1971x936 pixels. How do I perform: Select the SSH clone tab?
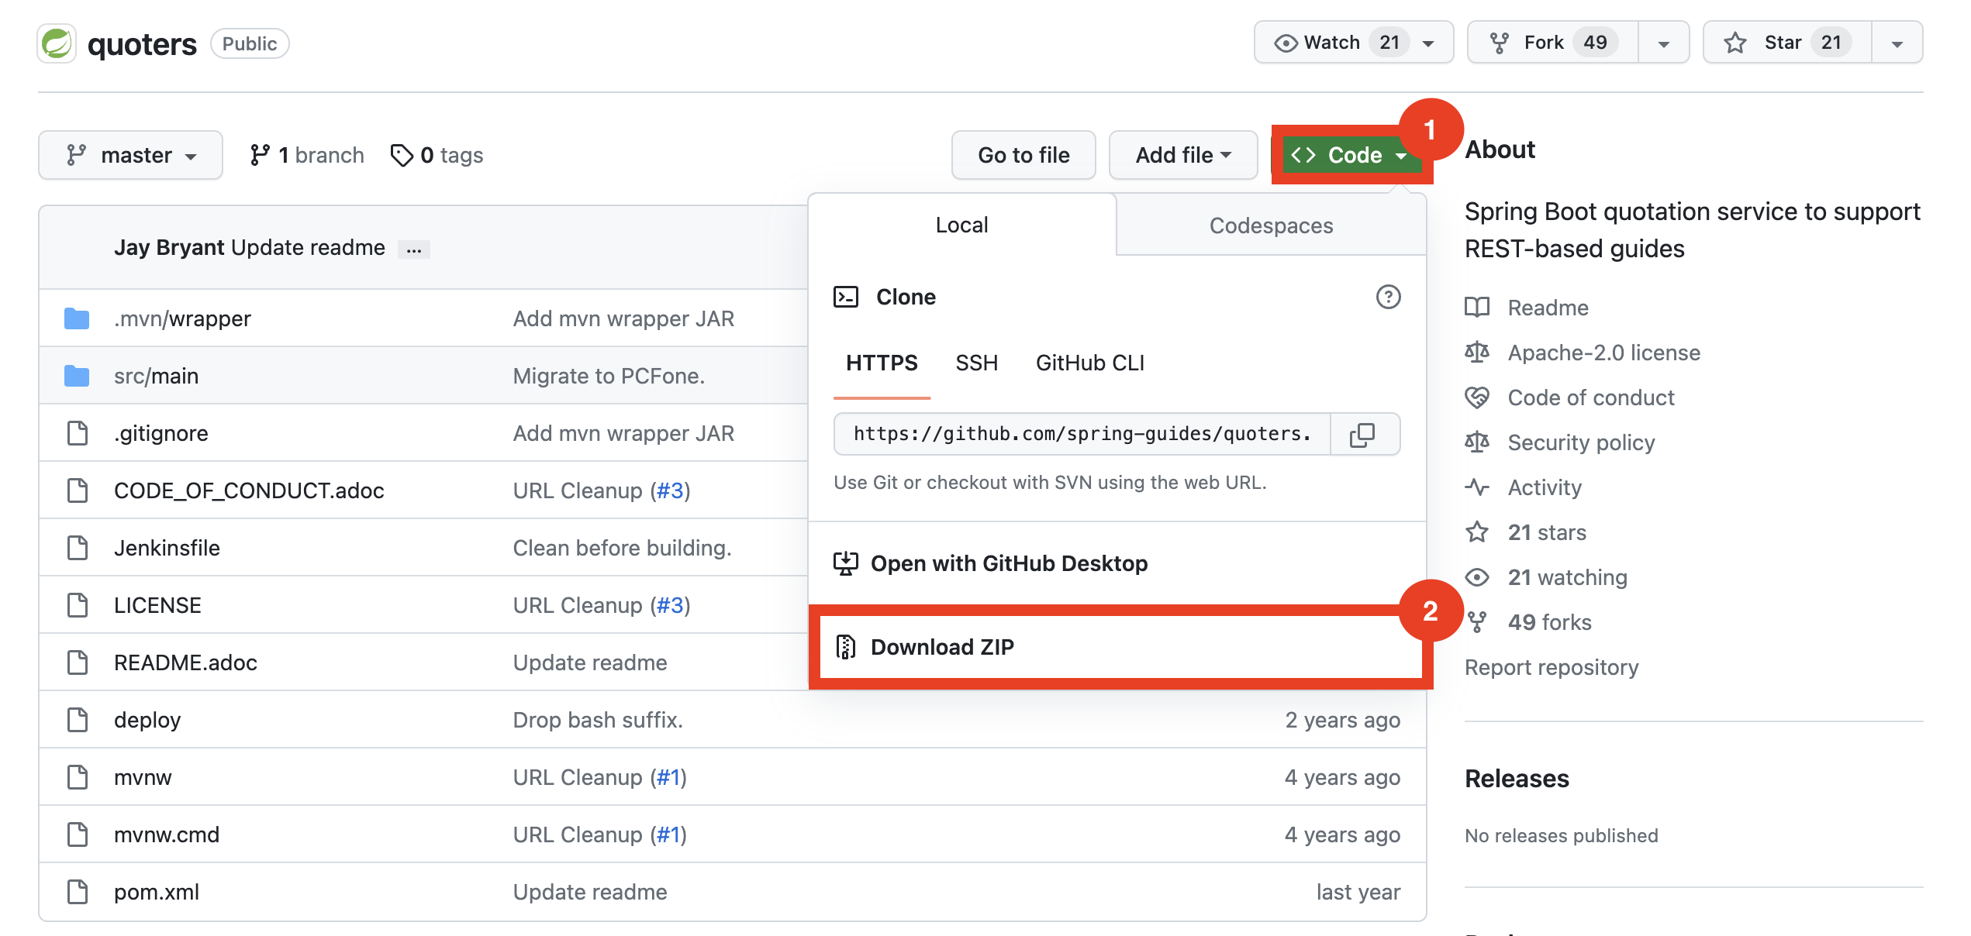click(976, 363)
